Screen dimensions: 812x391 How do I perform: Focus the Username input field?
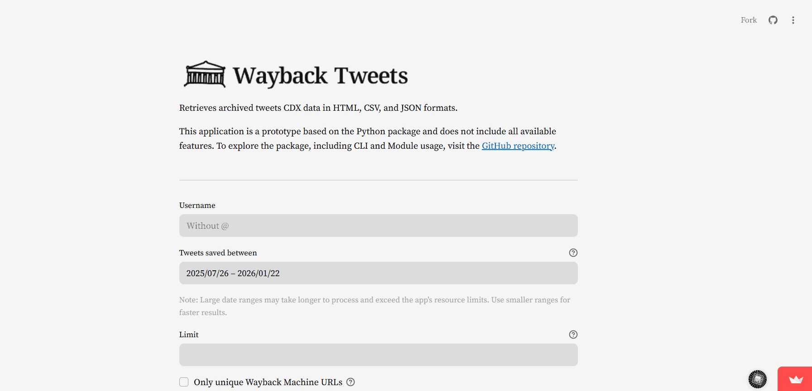pos(379,226)
